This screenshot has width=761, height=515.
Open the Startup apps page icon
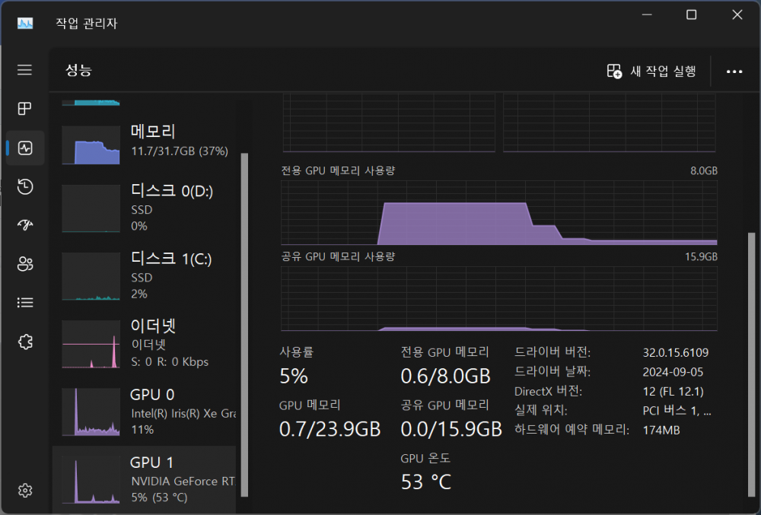coord(25,225)
